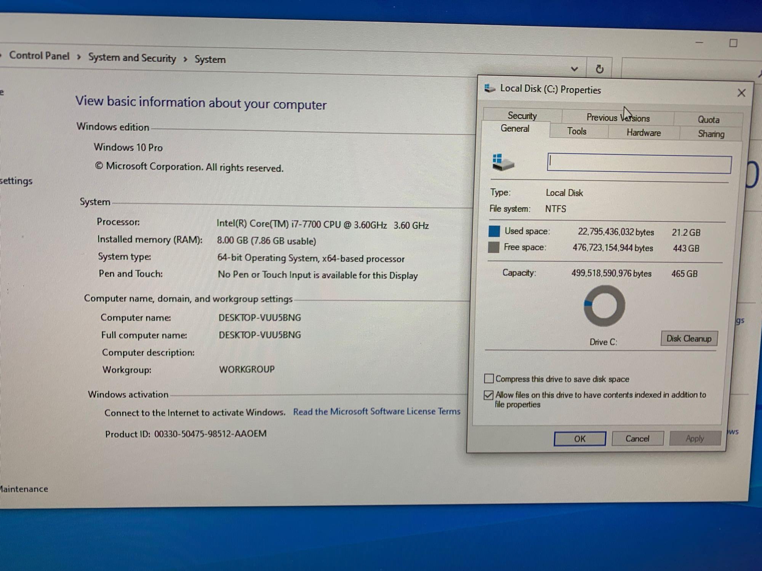The width and height of the screenshot is (762, 571).
Task: Switch to the Quota tab
Action: click(708, 120)
